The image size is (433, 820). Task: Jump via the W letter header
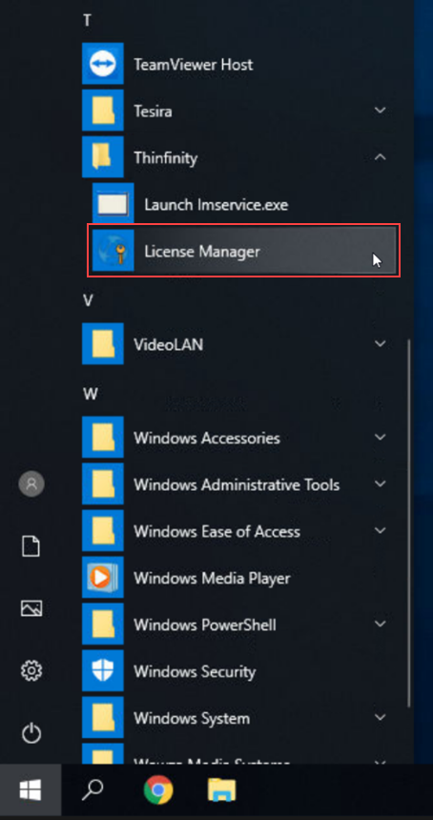coord(90,394)
